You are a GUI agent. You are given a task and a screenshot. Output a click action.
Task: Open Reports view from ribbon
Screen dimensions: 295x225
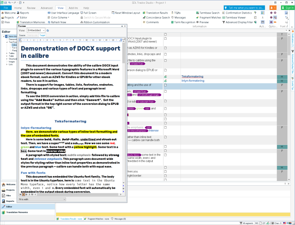[23, 13]
